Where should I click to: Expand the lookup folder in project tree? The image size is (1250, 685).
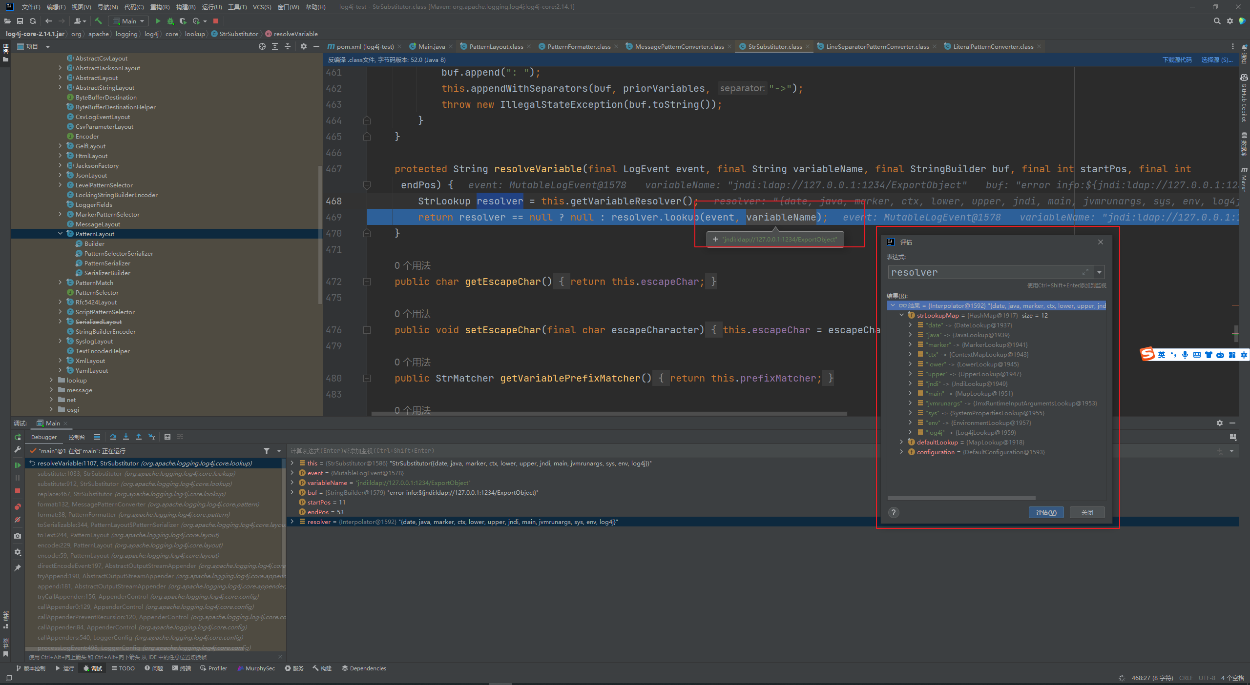52,380
